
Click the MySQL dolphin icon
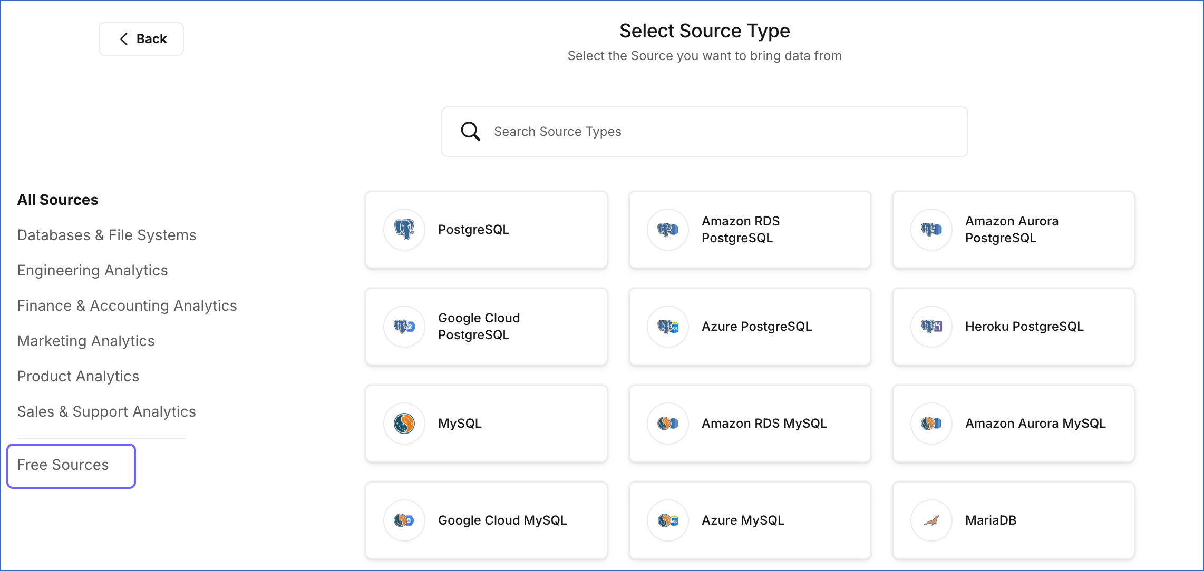tap(404, 424)
